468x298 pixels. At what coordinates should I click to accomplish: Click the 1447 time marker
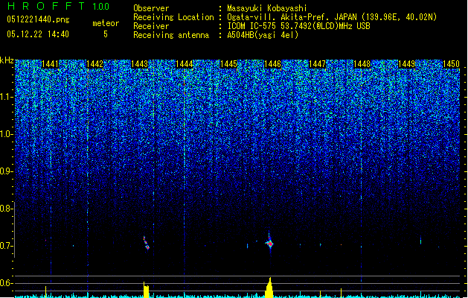(x=317, y=64)
